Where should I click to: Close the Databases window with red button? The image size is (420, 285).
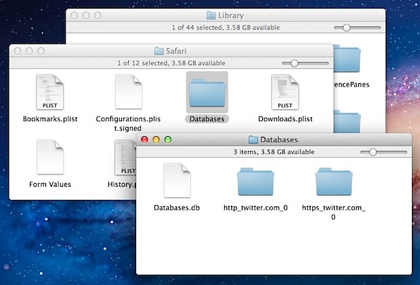point(144,139)
